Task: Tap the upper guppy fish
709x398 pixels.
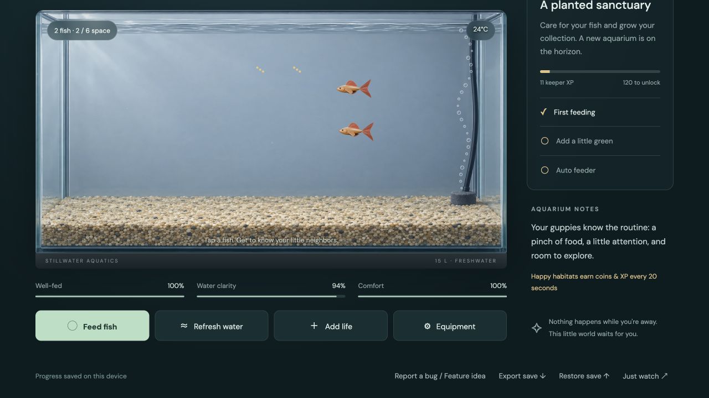Action: pyautogui.click(x=354, y=88)
